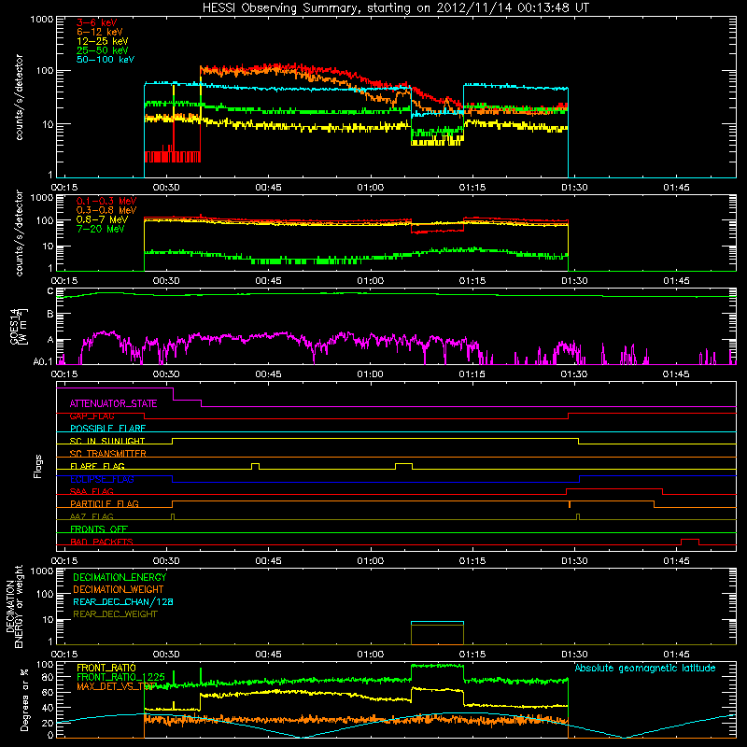
Task: Select the DECIMATION_ENERGY legend label
Action: click(x=120, y=577)
